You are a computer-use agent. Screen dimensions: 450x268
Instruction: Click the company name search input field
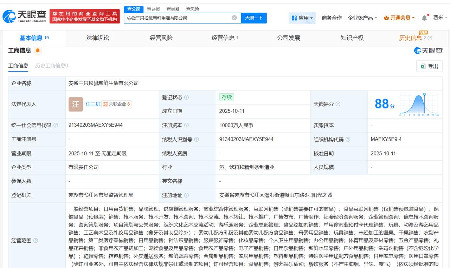click(178, 18)
